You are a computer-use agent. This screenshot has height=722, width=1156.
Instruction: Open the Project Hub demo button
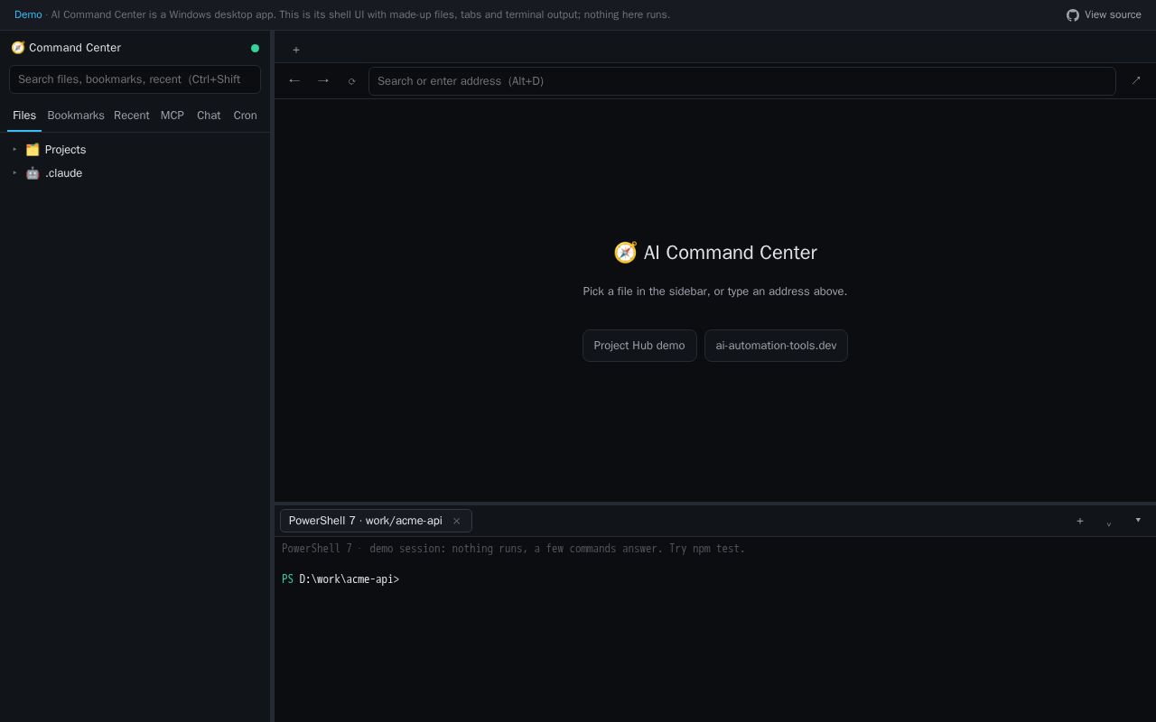639,346
